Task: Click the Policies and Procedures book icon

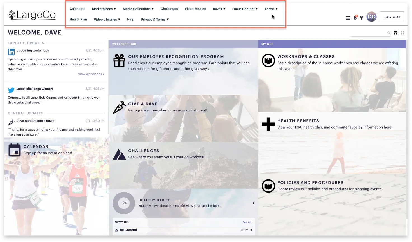Action: (268, 186)
